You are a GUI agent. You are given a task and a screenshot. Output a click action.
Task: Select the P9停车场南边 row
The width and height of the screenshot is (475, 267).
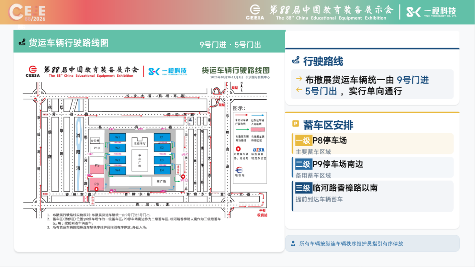(373, 167)
